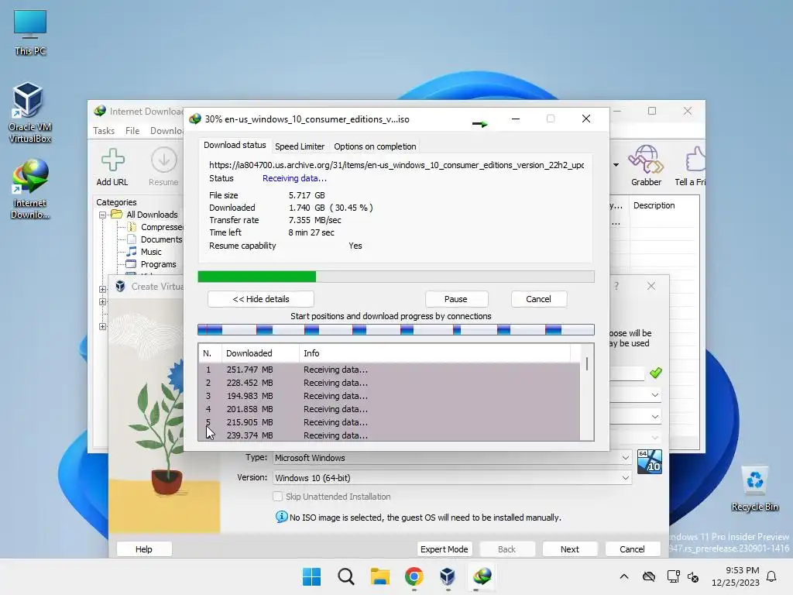Open Tasks menu in IDM
The width and height of the screenshot is (793, 595).
[104, 130]
